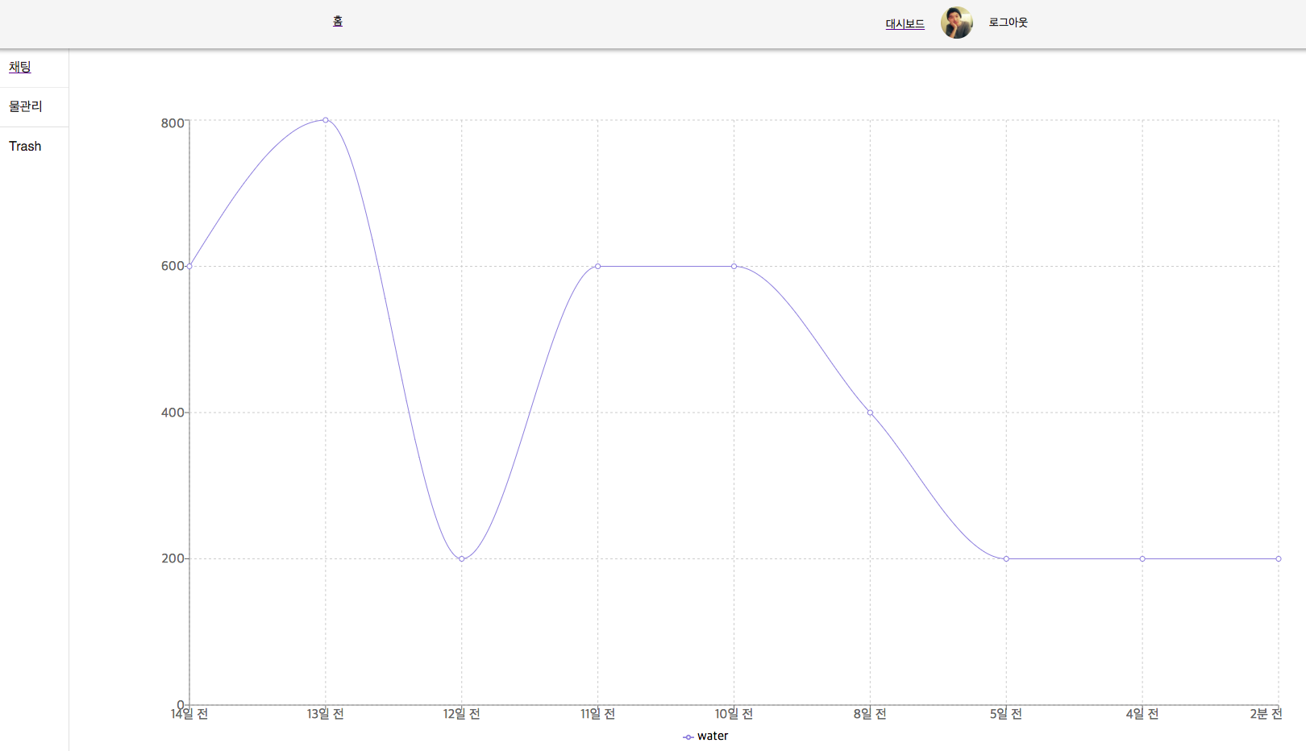Click the 5일 전 axis label
The image size is (1306, 751).
[x=1006, y=714]
